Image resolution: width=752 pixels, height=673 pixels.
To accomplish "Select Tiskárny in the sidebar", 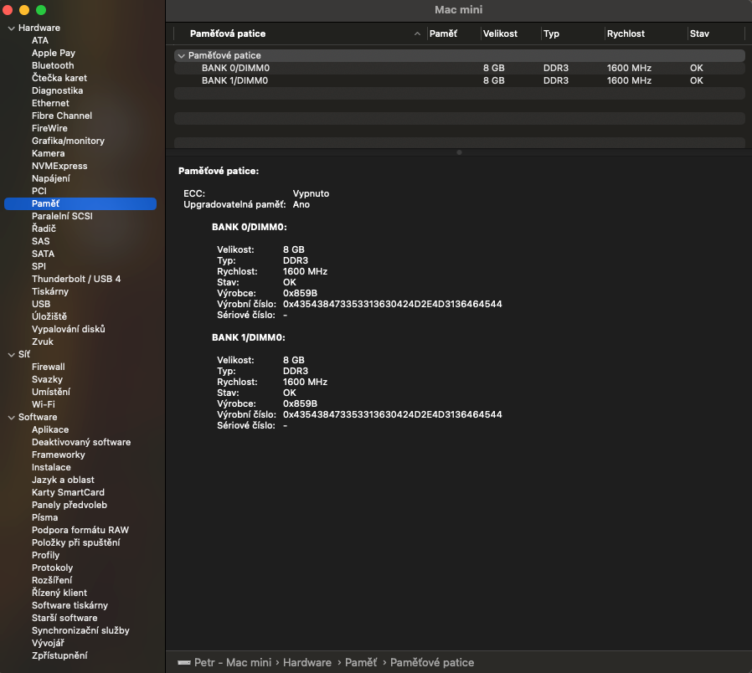I will click(50, 291).
